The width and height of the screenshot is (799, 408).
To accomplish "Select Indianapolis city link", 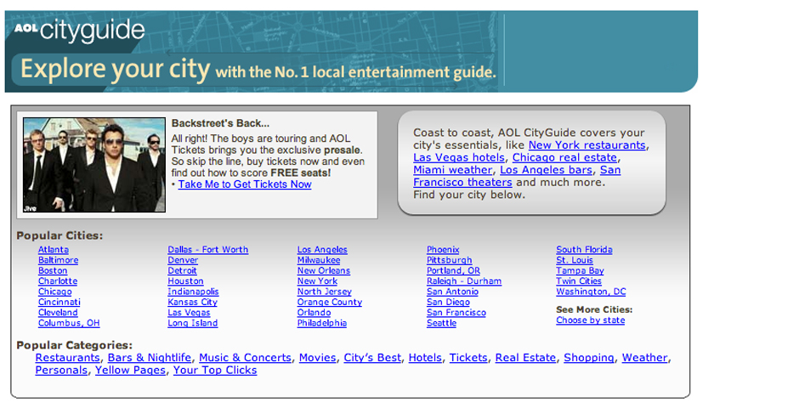I will pos(193,292).
